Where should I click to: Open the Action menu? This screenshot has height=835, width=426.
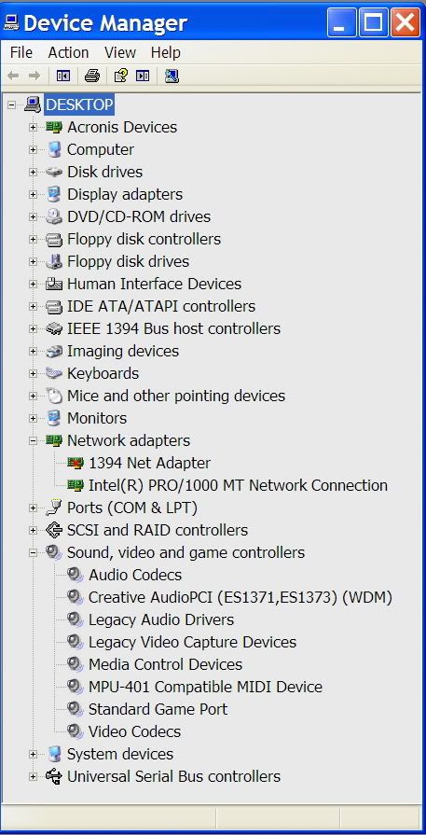click(x=68, y=52)
